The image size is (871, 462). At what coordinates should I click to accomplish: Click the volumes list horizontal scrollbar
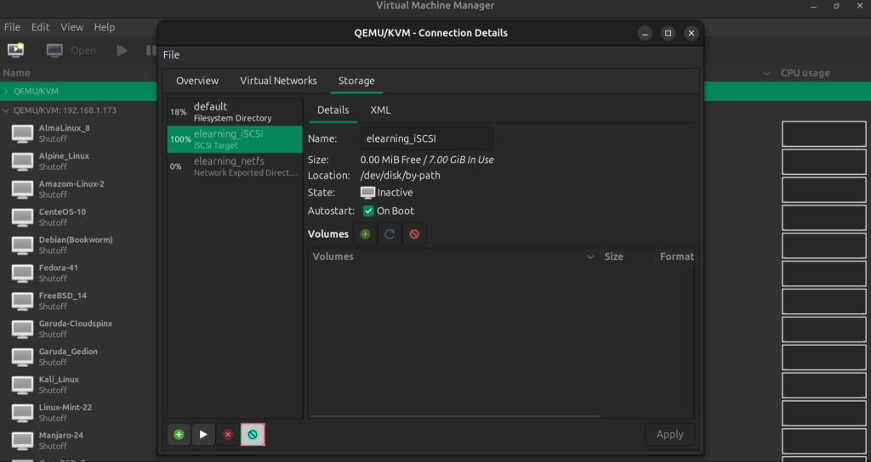coord(455,416)
